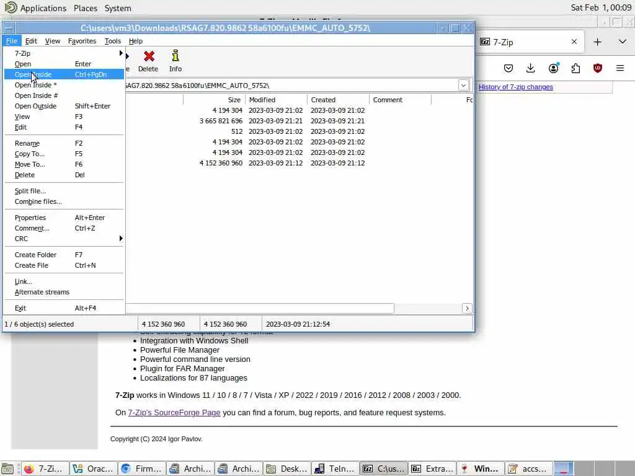
Task: Choose Create File menu entry
Action: (x=64, y=265)
